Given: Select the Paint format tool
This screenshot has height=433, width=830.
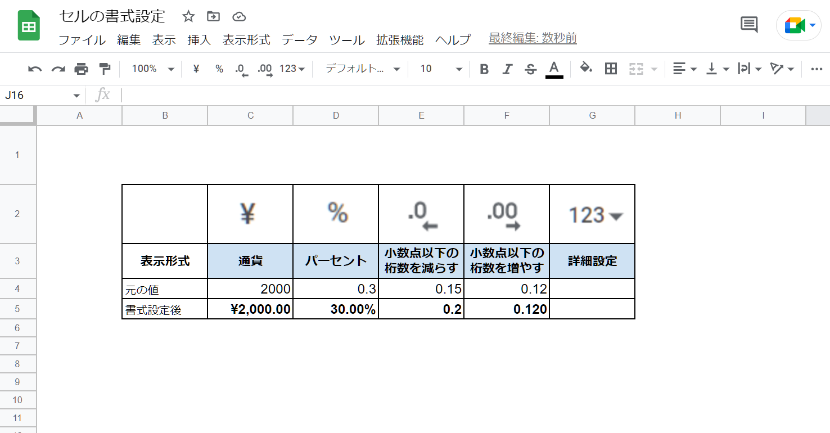Looking at the screenshot, I should tap(105, 69).
